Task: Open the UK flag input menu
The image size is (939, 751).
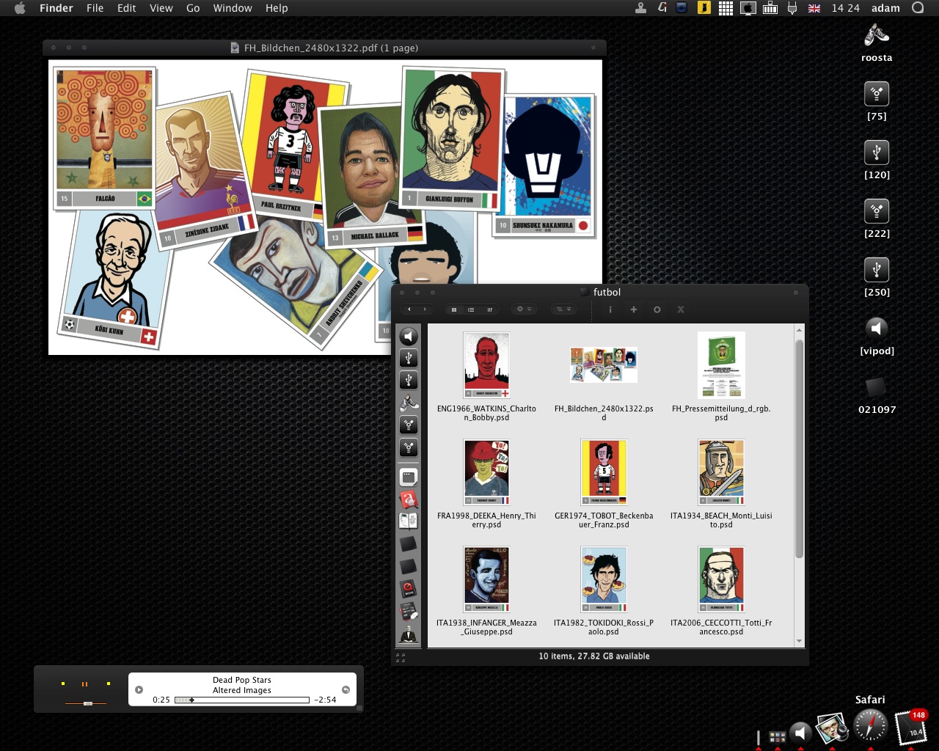Action: coord(814,8)
